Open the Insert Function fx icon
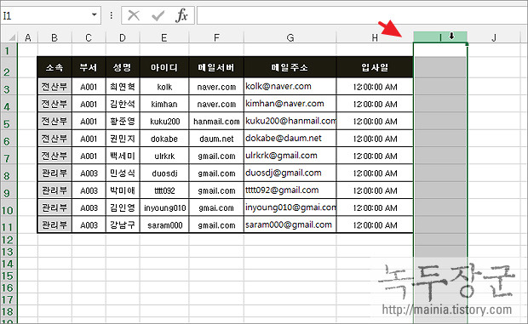528x324 pixels. [x=181, y=15]
